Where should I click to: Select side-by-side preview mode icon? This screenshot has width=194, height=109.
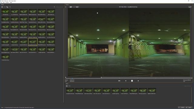71,7
